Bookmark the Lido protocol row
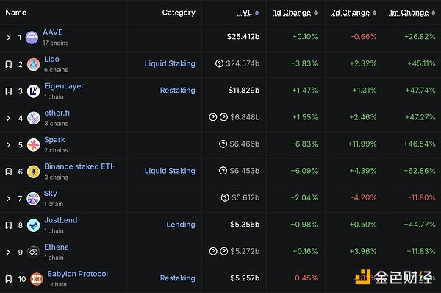Screen dimensions: 441x293 (9, 64)
